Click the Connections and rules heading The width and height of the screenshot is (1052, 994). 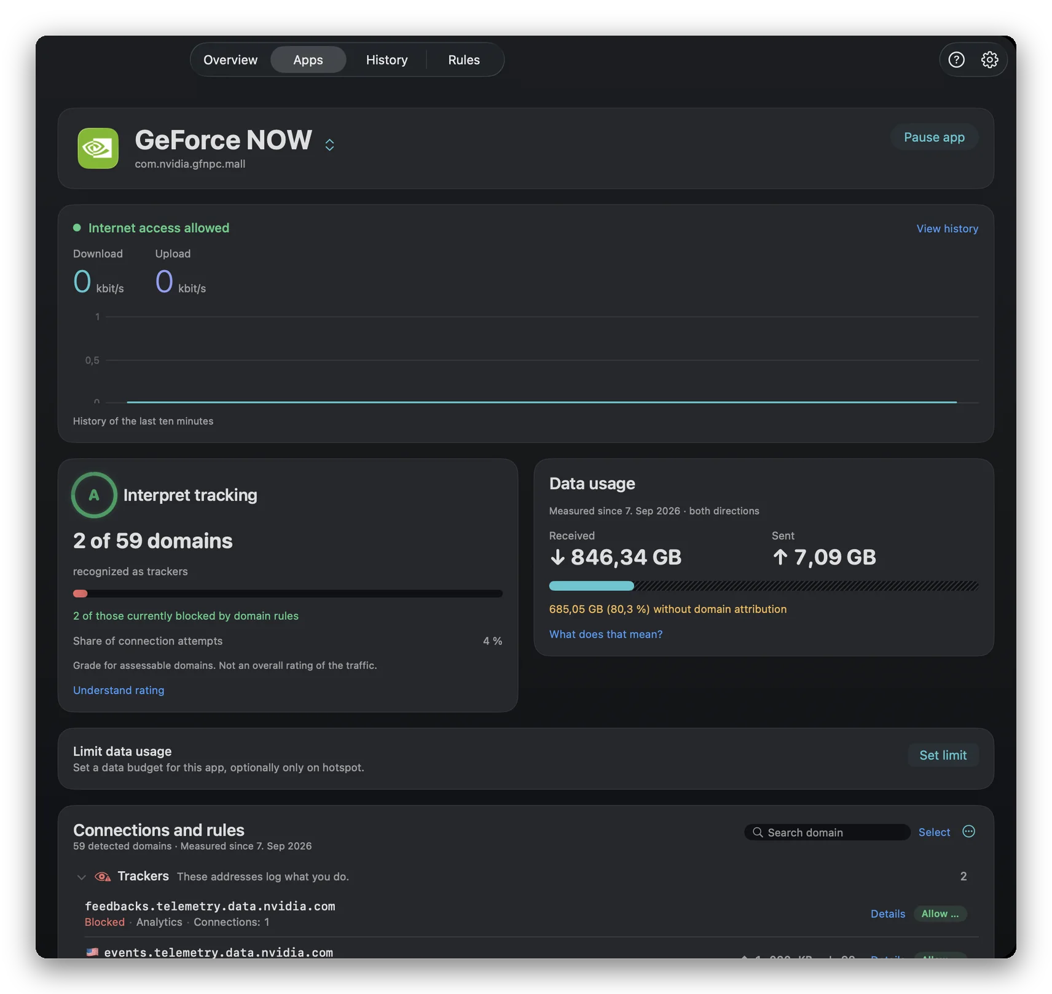click(x=159, y=830)
